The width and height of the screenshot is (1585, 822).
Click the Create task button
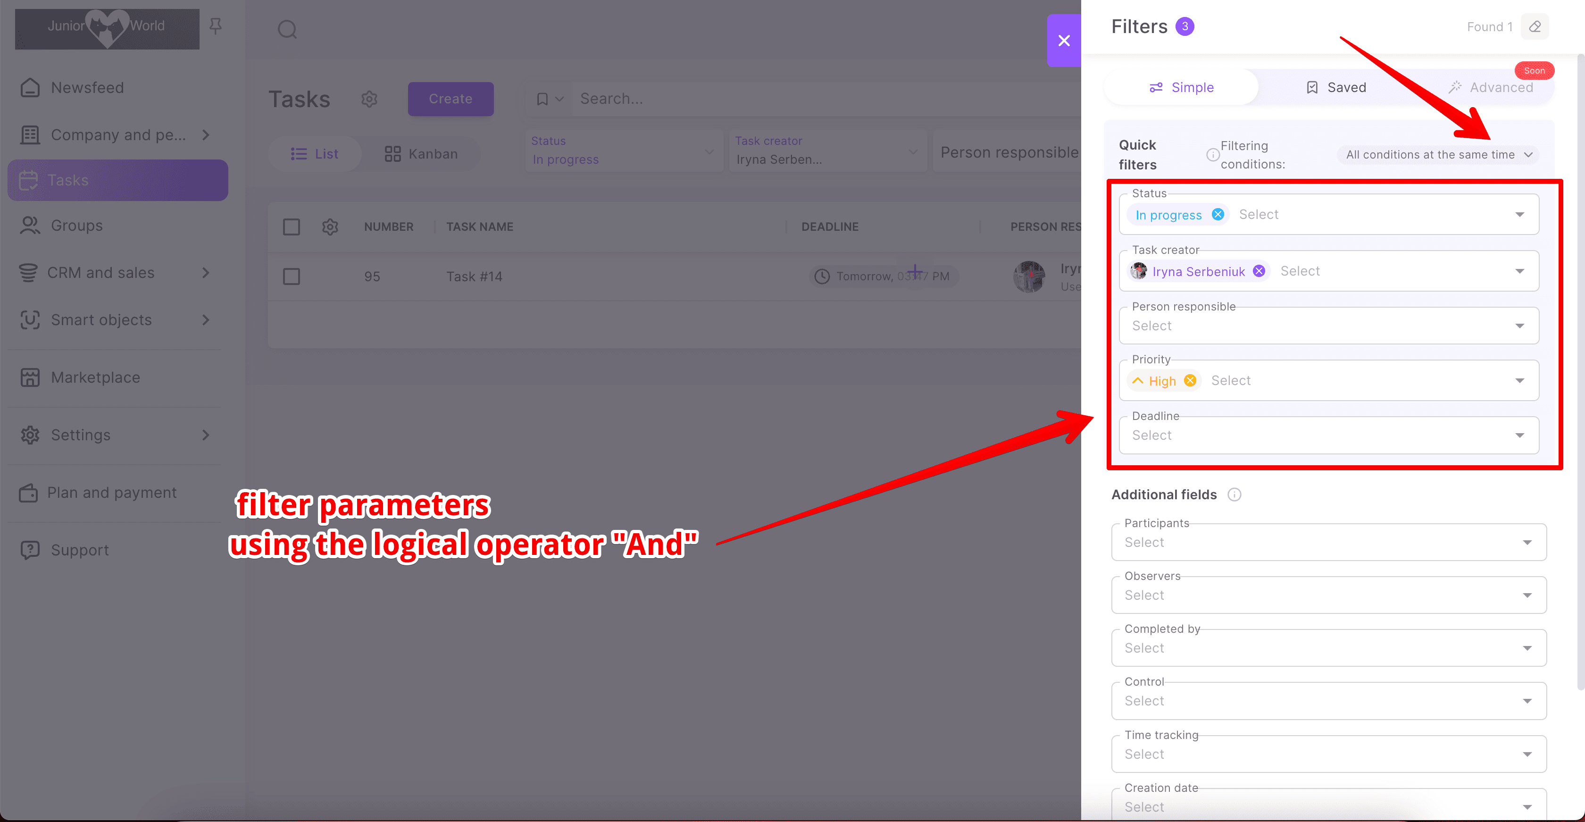tap(450, 99)
